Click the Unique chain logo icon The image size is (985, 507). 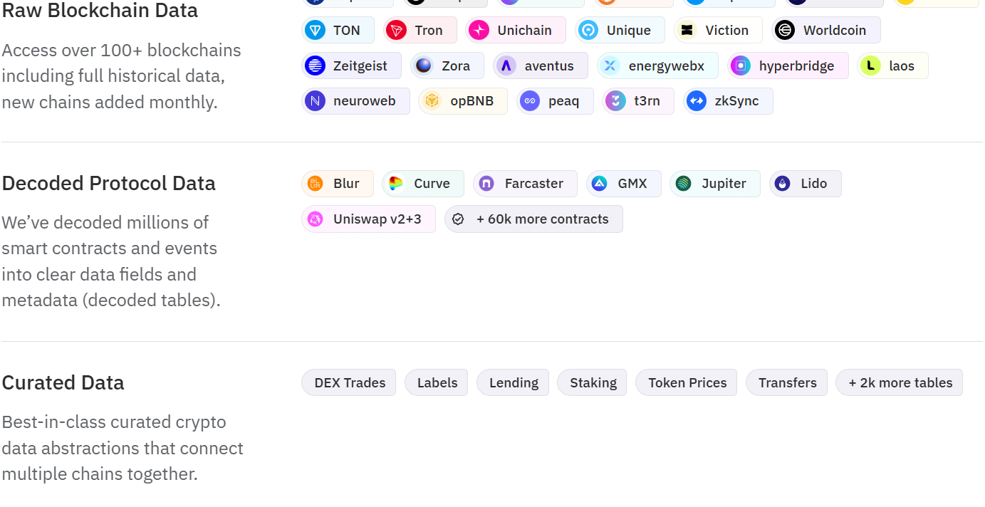588,30
